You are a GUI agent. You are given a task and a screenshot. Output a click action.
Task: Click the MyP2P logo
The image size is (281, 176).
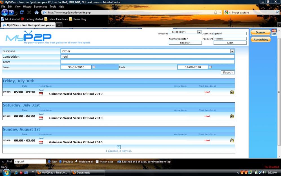pyautogui.click(x=28, y=37)
